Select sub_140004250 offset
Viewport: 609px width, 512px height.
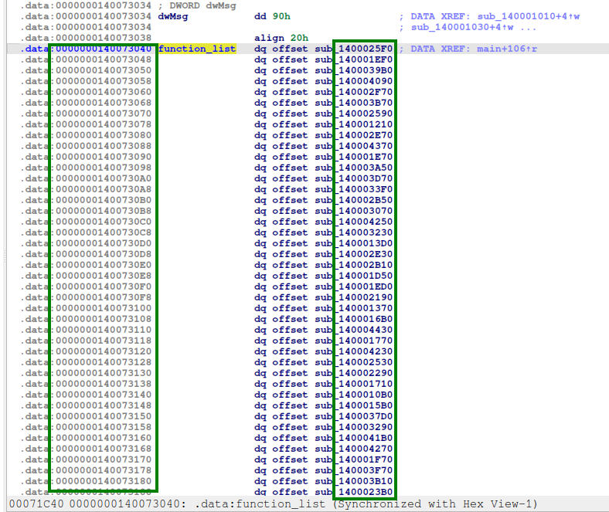click(x=354, y=222)
